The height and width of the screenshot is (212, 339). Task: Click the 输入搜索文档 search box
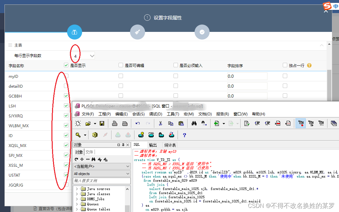[102, 181]
